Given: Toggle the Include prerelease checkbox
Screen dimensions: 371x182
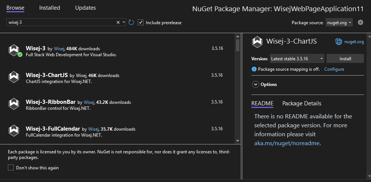Looking at the screenshot, I should pos(141,23).
